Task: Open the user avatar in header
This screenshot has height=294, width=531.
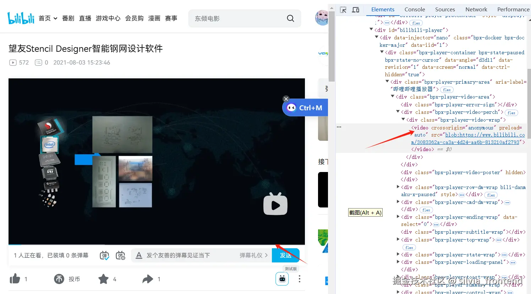Action: click(x=322, y=18)
